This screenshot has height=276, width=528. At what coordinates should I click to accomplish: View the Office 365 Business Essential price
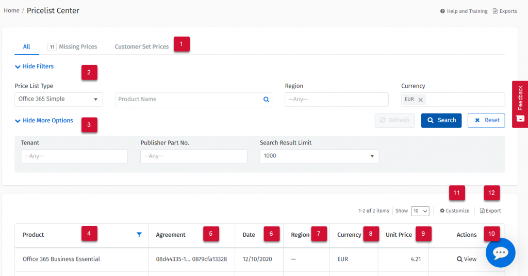point(467,259)
